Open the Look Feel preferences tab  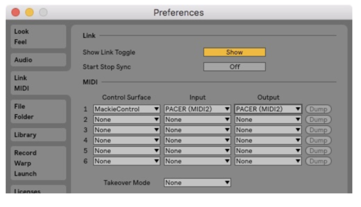(38, 36)
